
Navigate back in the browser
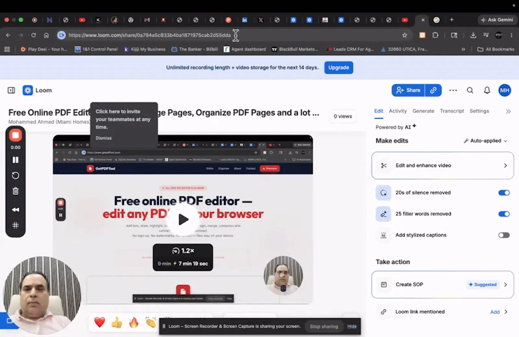(8, 35)
